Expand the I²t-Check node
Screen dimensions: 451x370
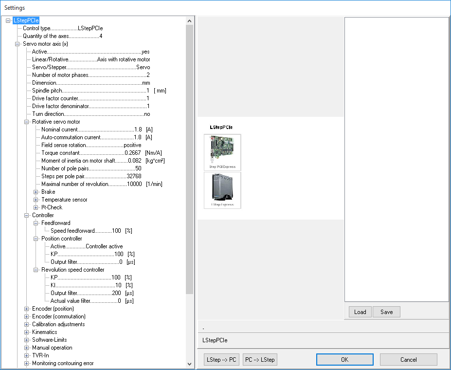[x=36, y=207]
